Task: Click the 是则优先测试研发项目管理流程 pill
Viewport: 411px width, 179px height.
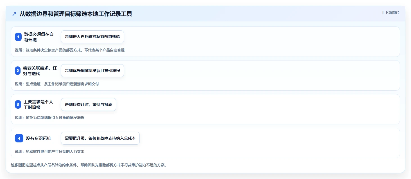Action: (92, 71)
